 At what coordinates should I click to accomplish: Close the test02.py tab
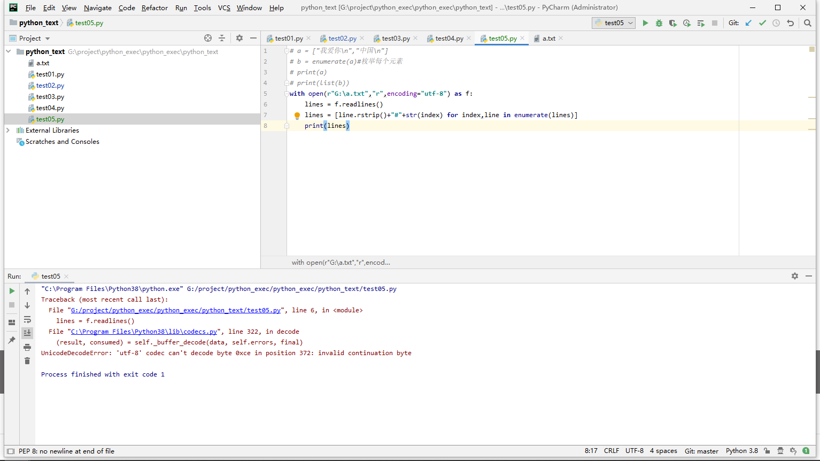362,38
